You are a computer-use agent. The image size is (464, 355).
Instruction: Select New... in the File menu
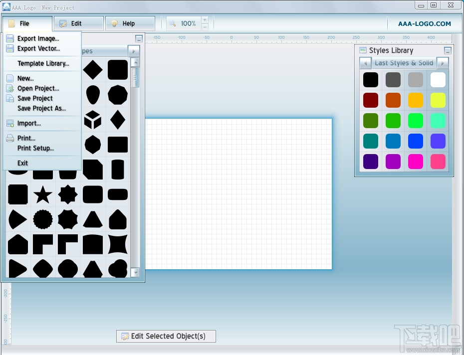[x=42, y=78]
